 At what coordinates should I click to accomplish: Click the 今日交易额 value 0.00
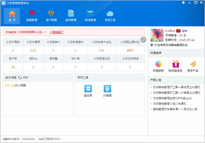coord(33,51)
